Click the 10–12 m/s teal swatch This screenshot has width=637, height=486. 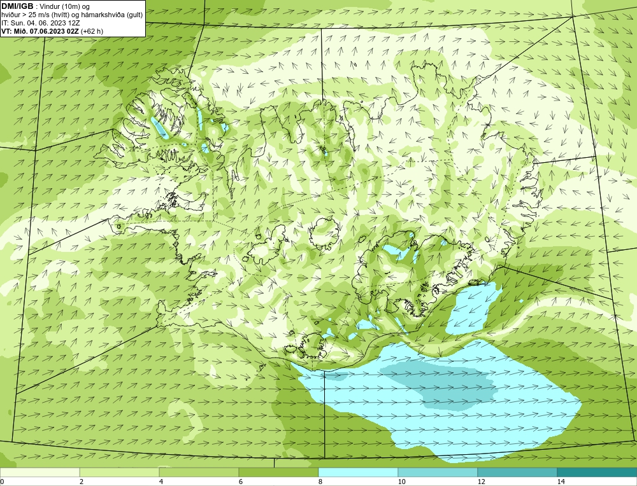[x=438, y=473]
